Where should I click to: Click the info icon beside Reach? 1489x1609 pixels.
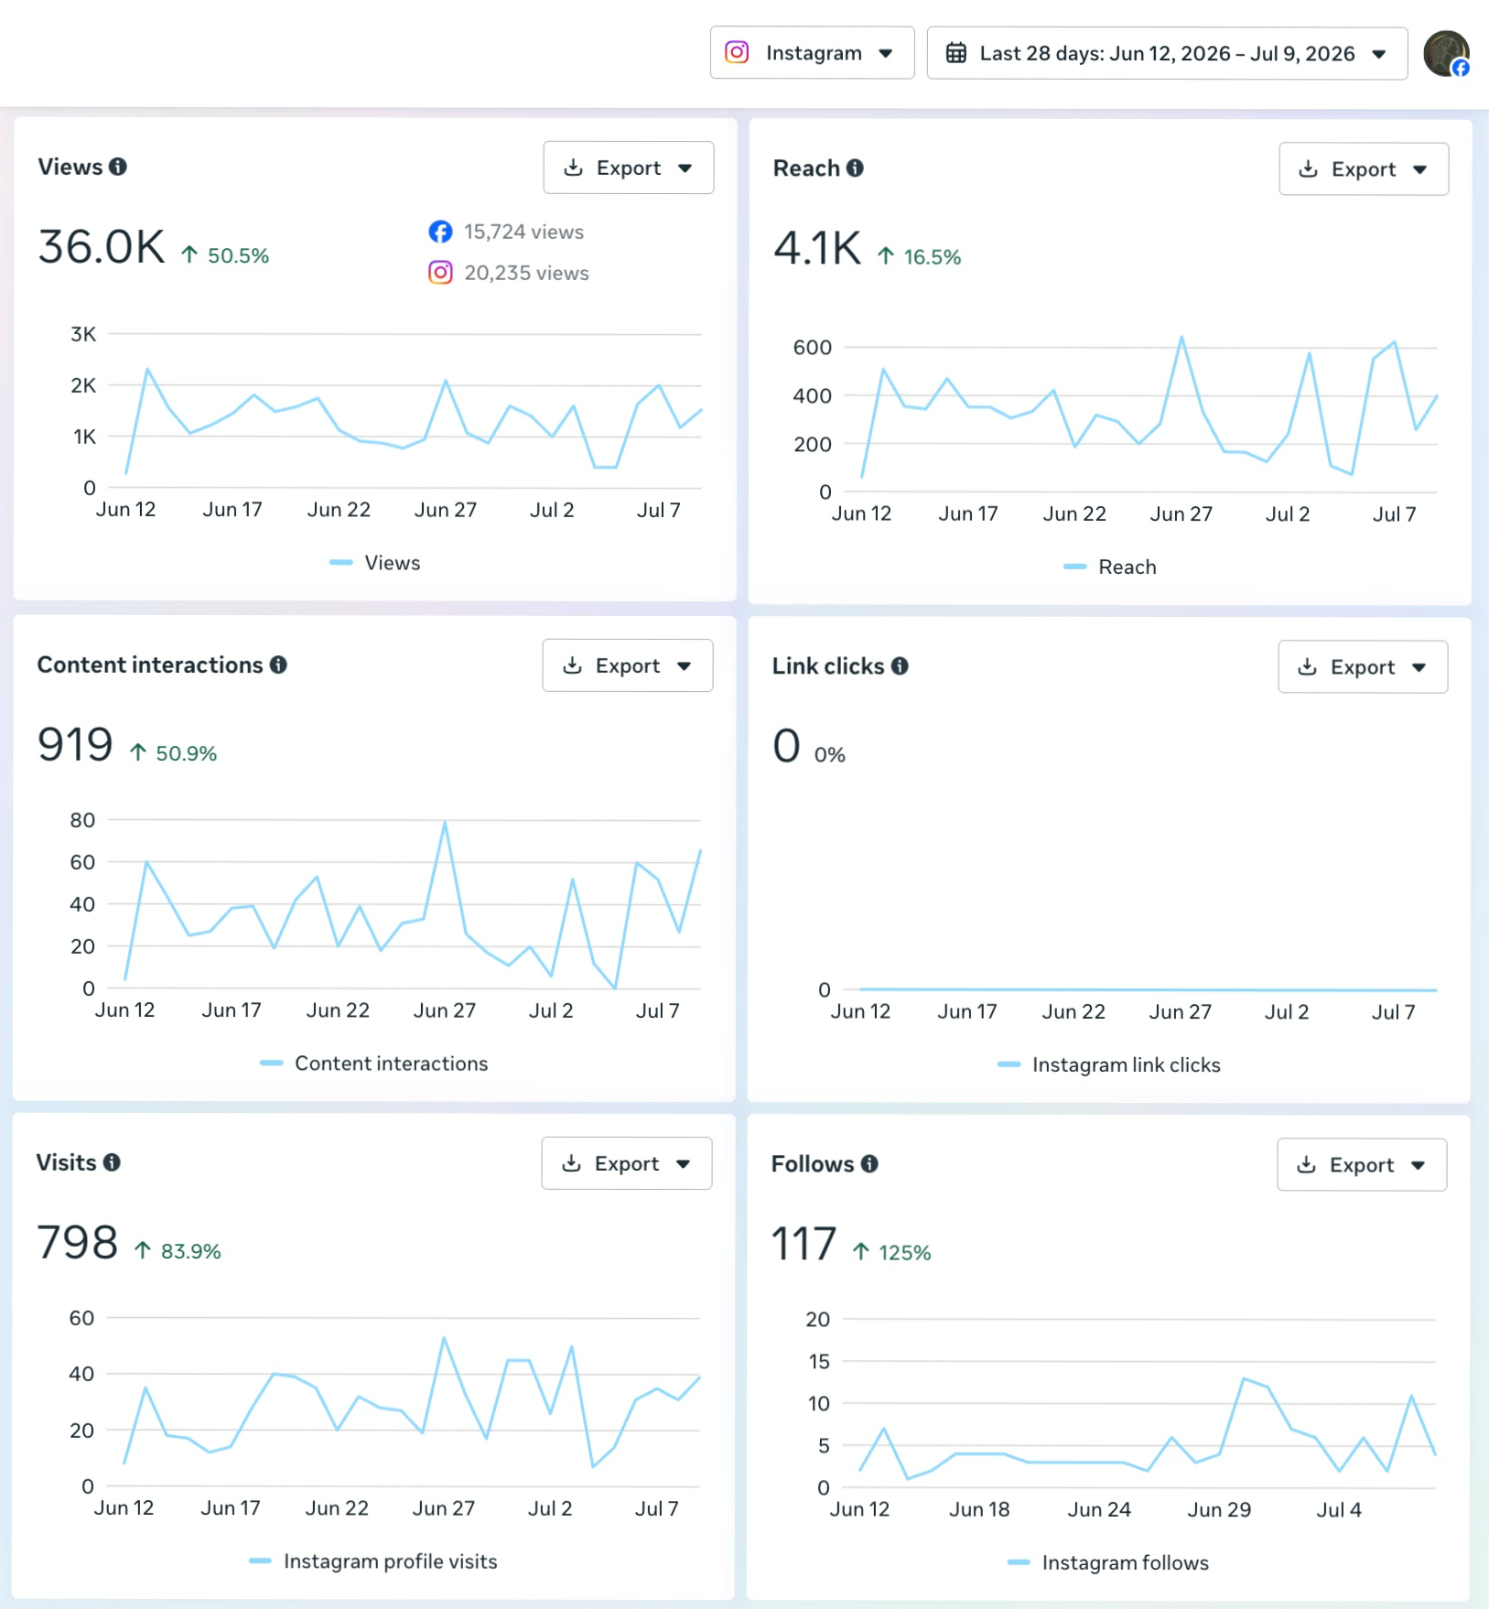pos(855,168)
